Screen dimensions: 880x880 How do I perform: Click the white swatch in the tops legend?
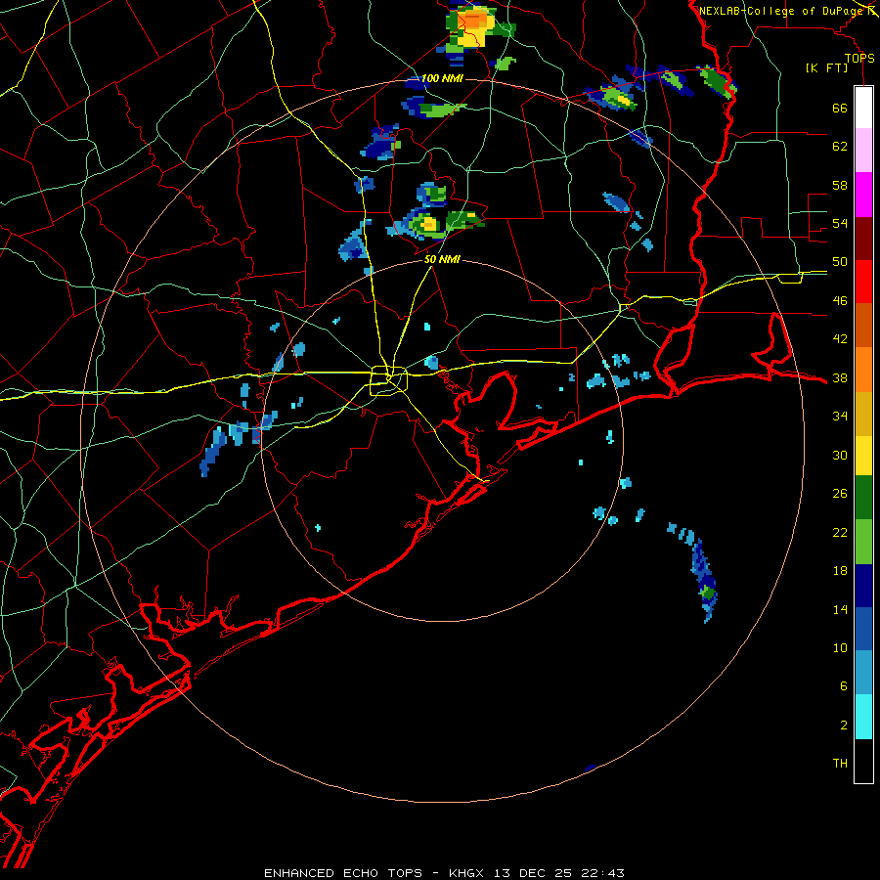coord(863,108)
